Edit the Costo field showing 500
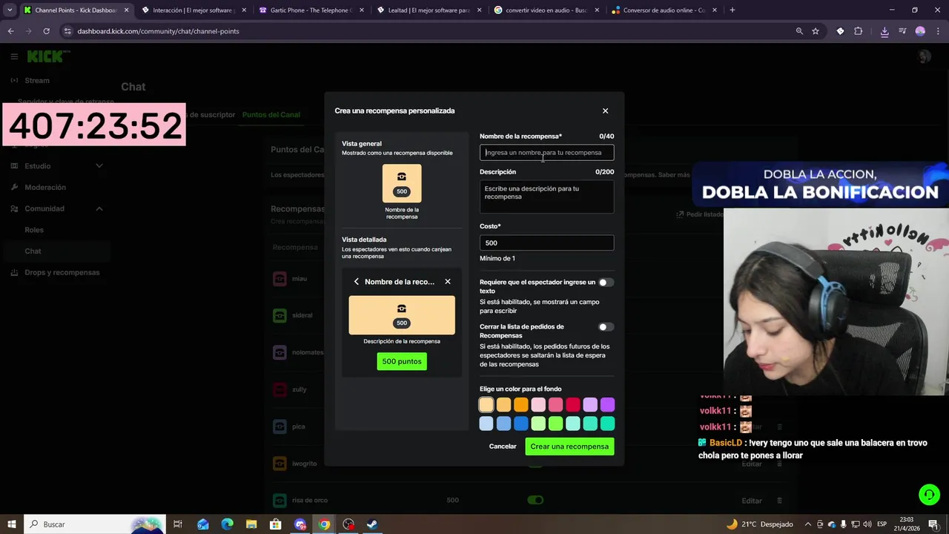This screenshot has height=534, width=949. pyautogui.click(x=546, y=243)
